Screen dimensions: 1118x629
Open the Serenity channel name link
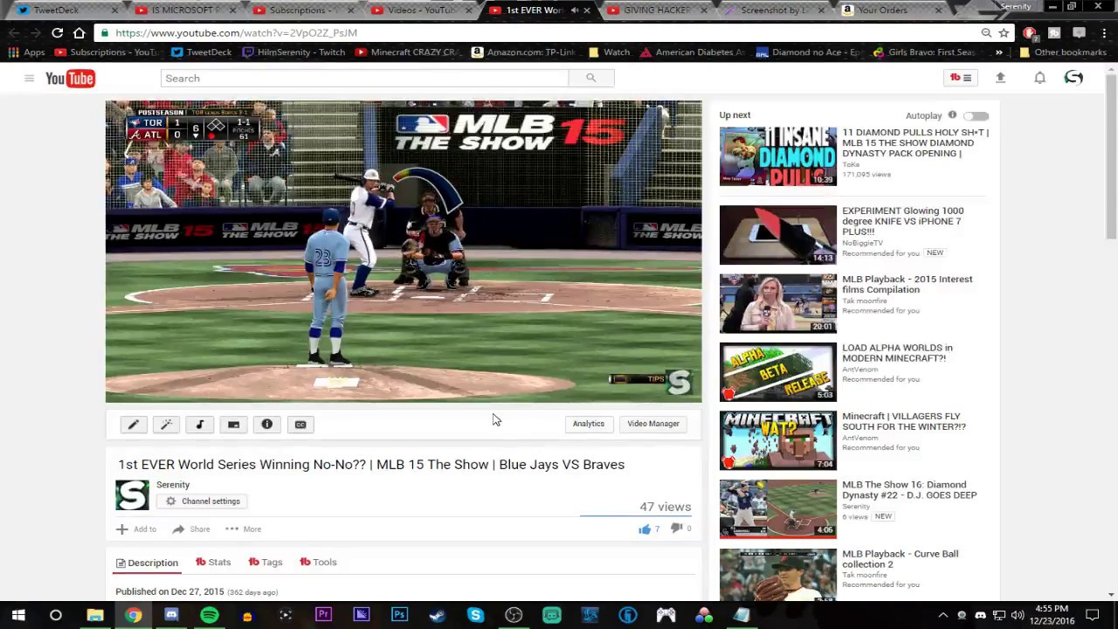(x=173, y=485)
